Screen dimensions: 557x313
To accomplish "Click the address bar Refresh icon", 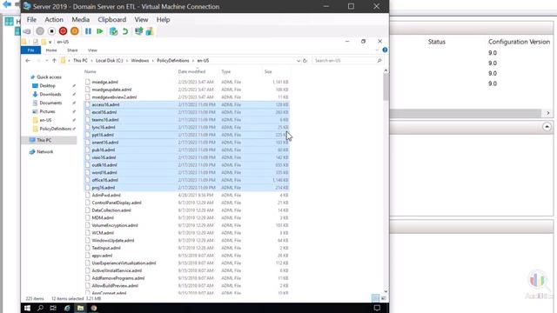I will click(305, 61).
